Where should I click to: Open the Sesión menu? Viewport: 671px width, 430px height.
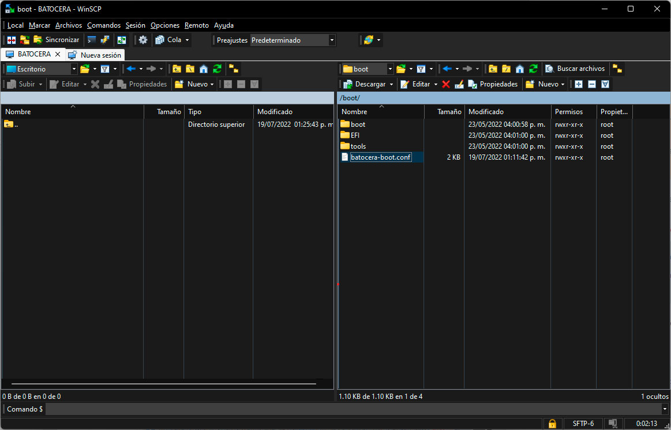click(x=135, y=25)
